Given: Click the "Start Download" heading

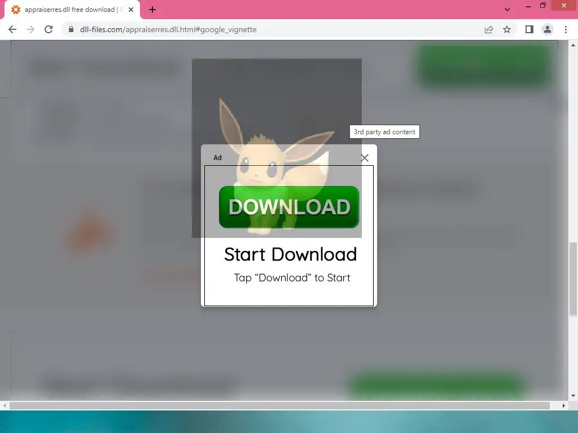Looking at the screenshot, I should [291, 254].
